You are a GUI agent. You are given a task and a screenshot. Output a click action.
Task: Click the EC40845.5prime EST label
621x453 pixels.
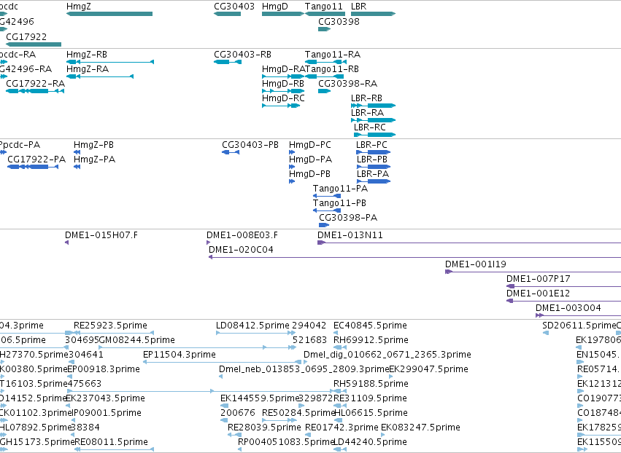click(370, 326)
